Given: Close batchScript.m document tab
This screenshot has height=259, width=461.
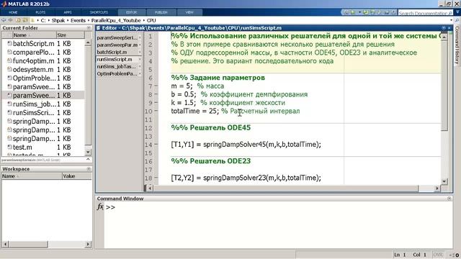Looking at the screenshot, I should coord(140,52).
